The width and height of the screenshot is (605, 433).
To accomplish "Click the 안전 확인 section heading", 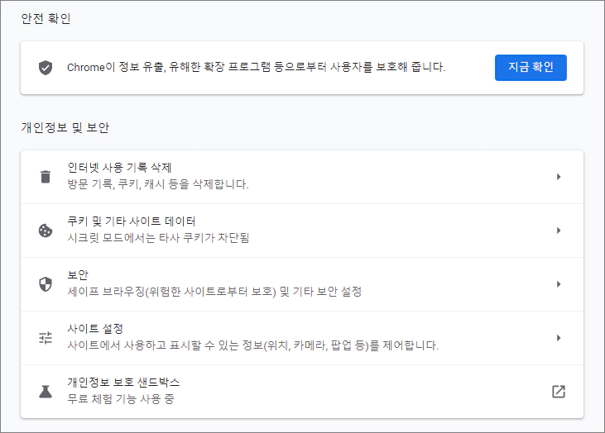I will point(46,18).
